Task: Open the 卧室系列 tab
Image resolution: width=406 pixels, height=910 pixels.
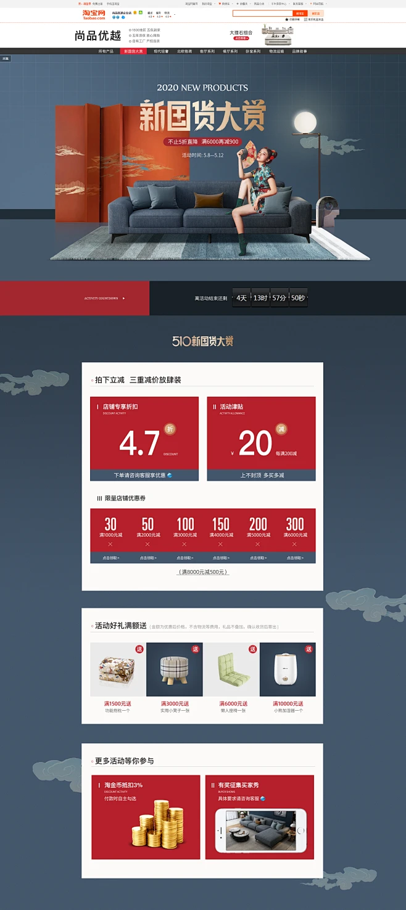Action: pyautogui.click(x=253, y=51)
